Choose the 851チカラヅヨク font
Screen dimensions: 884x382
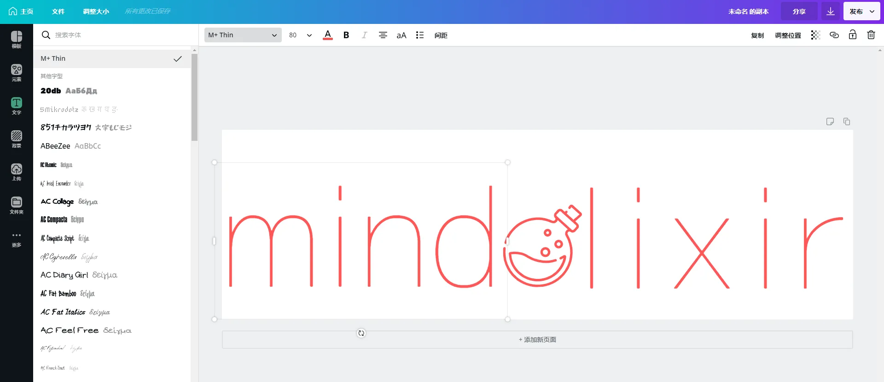click(112, 127)
